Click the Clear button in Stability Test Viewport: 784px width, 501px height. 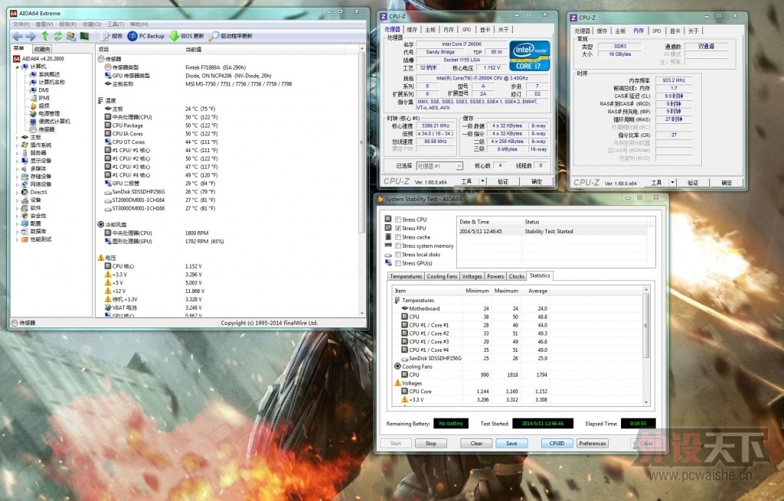click(476, 443)
